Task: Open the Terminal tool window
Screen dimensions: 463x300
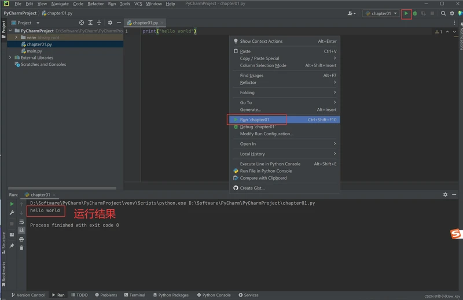Action: 135,295
